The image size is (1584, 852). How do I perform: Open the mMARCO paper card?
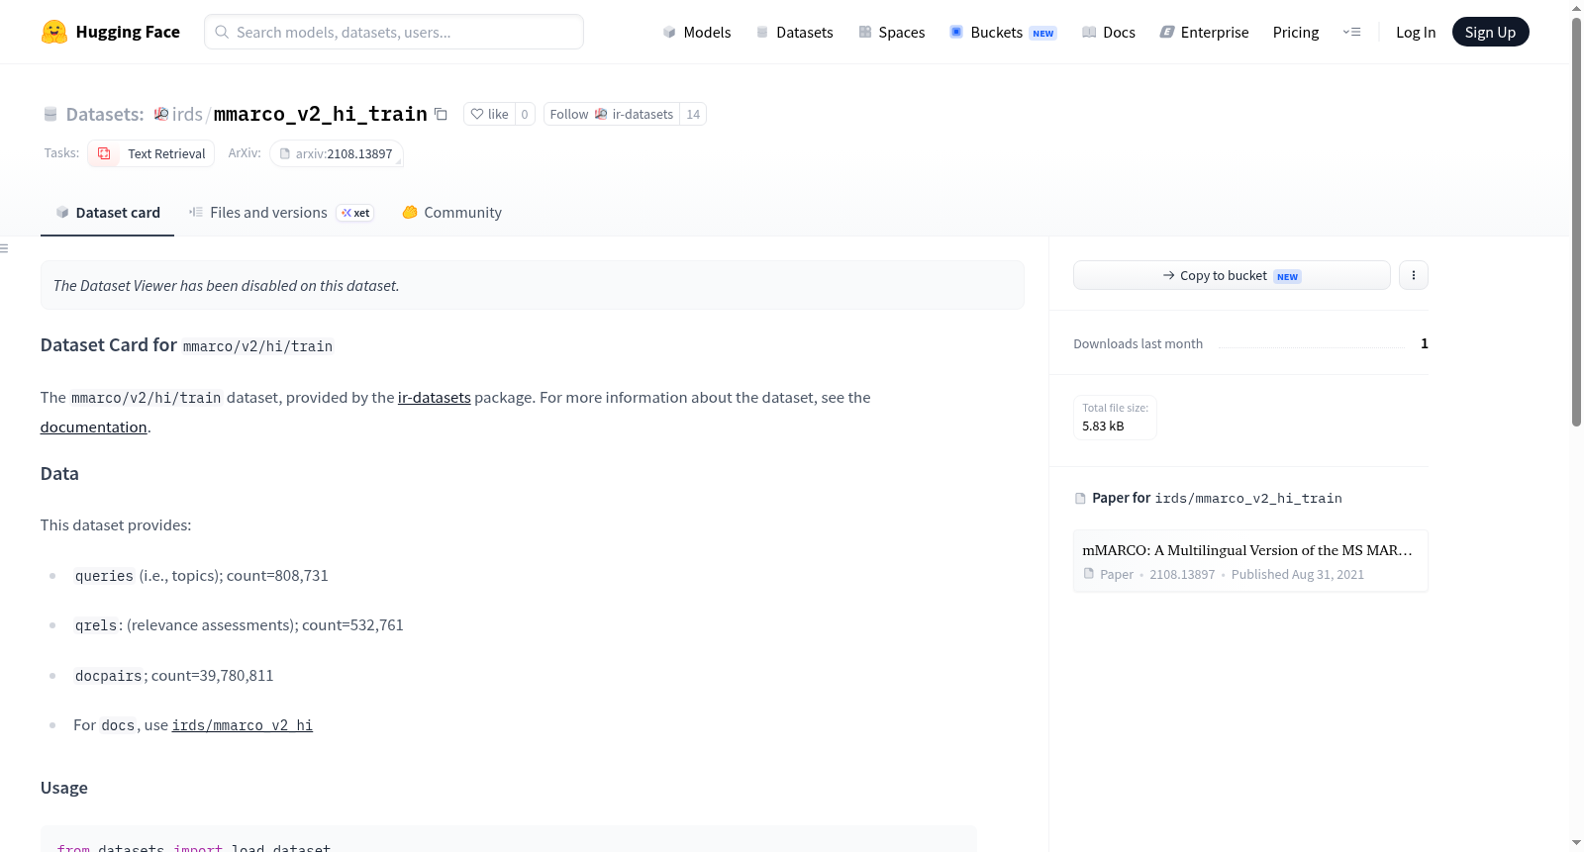[1250, 561]
